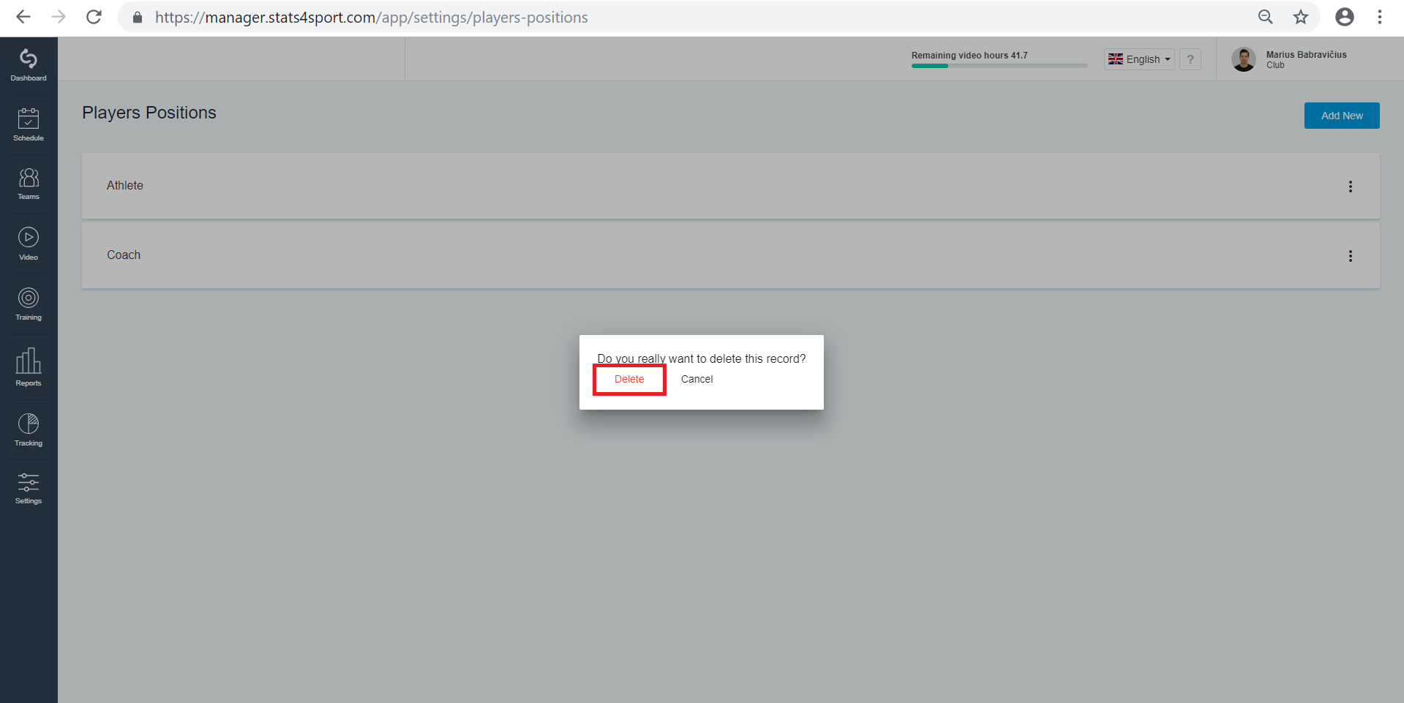Confirm with the Delete button
1404x703 pixels.
(629, 379)
